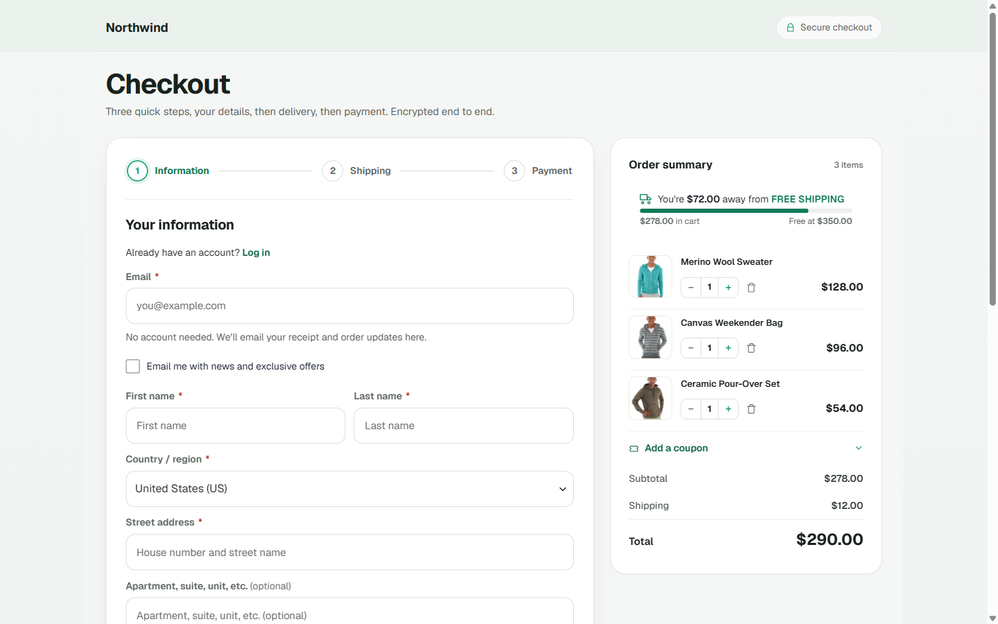
Task: Remove Merino Wool Sweater using trash icon
Action: point(751,287)
